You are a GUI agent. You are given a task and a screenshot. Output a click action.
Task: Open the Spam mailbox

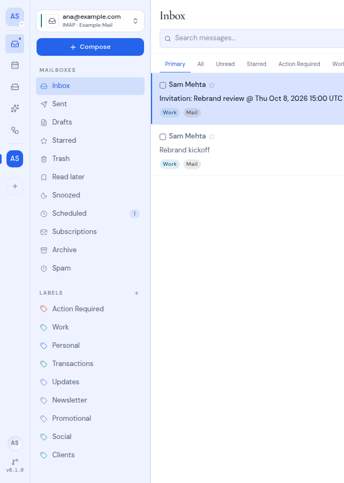point(90,268)
